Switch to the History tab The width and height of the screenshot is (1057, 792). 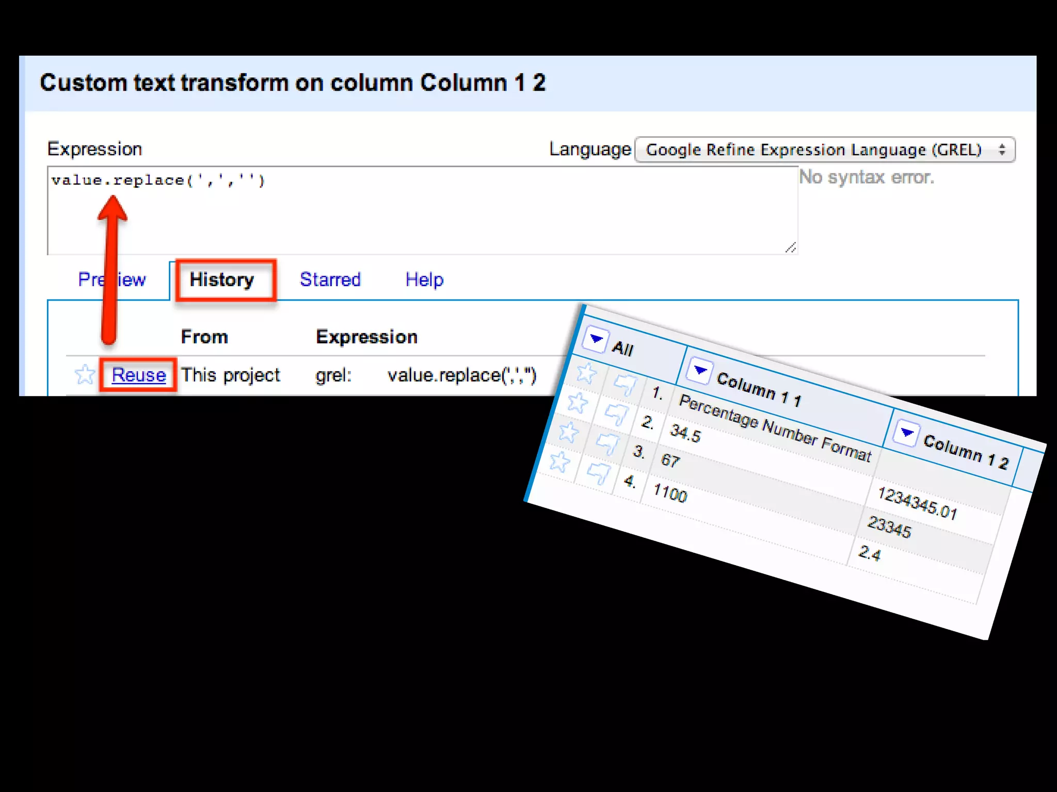tap(222, 280)
